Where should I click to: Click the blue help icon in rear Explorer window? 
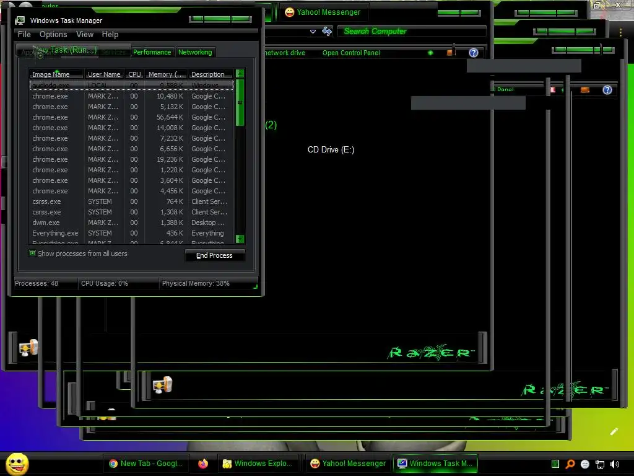(607, 90)
